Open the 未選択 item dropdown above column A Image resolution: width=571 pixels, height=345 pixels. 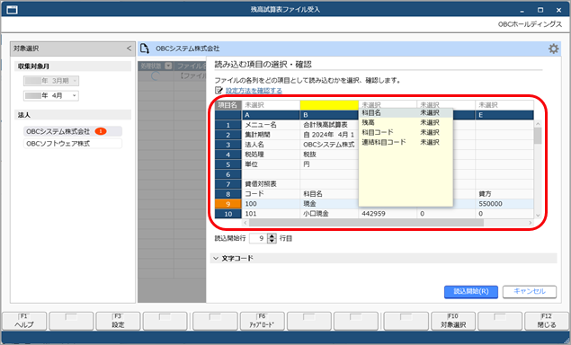271,105
